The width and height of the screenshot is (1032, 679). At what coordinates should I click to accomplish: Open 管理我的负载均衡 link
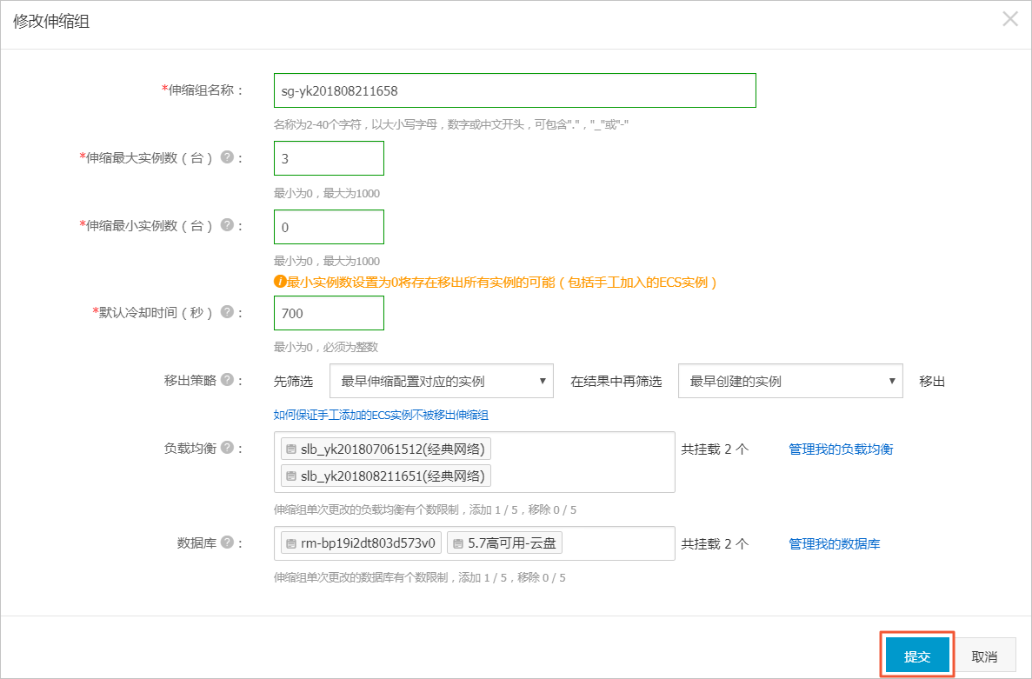841,449
